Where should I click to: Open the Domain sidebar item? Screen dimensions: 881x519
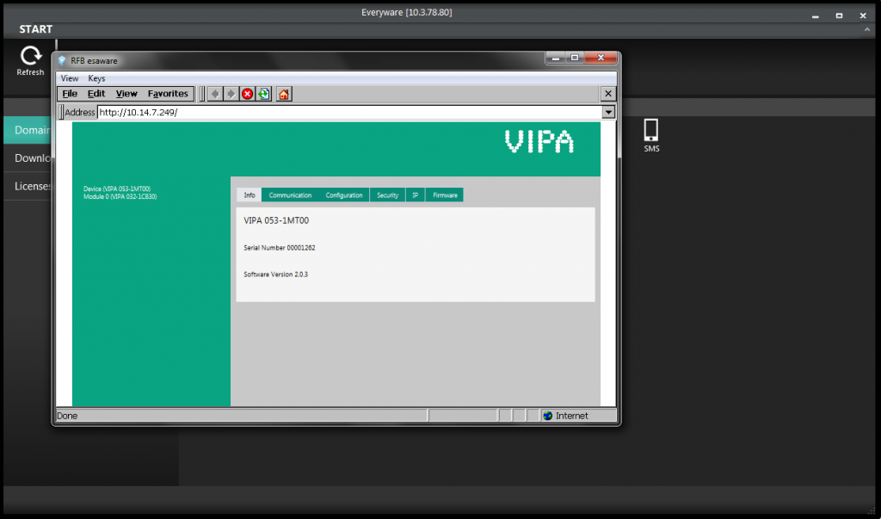[x=28, y=130]
